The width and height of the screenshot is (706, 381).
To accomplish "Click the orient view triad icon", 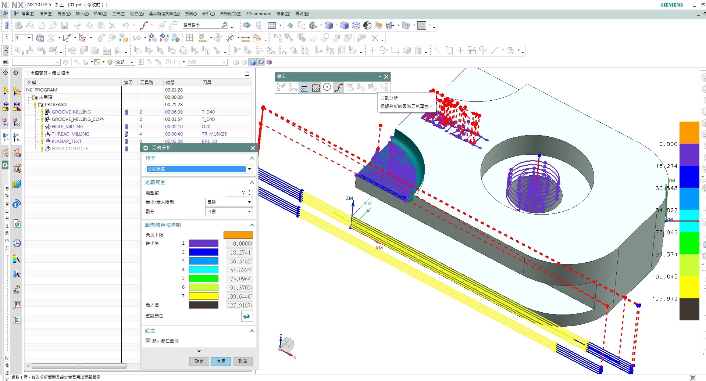I will [301, 25].
